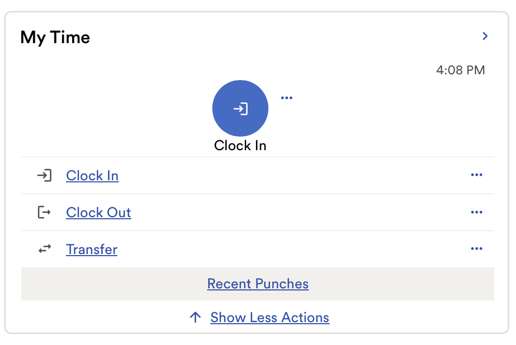Choose the Transfer link
Viewport: 516px width, 345px height.
[x=92, y=249]
